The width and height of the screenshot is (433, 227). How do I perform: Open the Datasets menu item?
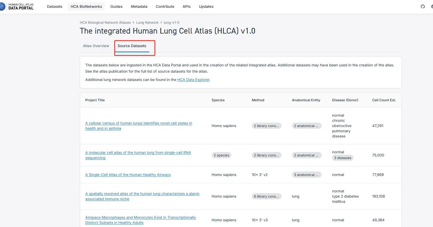pos(55,7)
